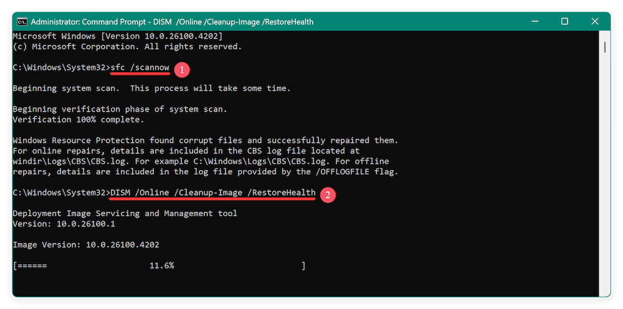Minimize the Command Prompt window
This screenshot has height=309, width=623.
coord(533,22)
